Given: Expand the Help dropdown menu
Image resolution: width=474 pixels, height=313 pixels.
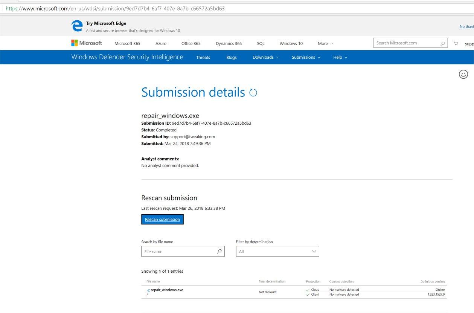Looking at the screenshot, I should [x=340, y=57].
